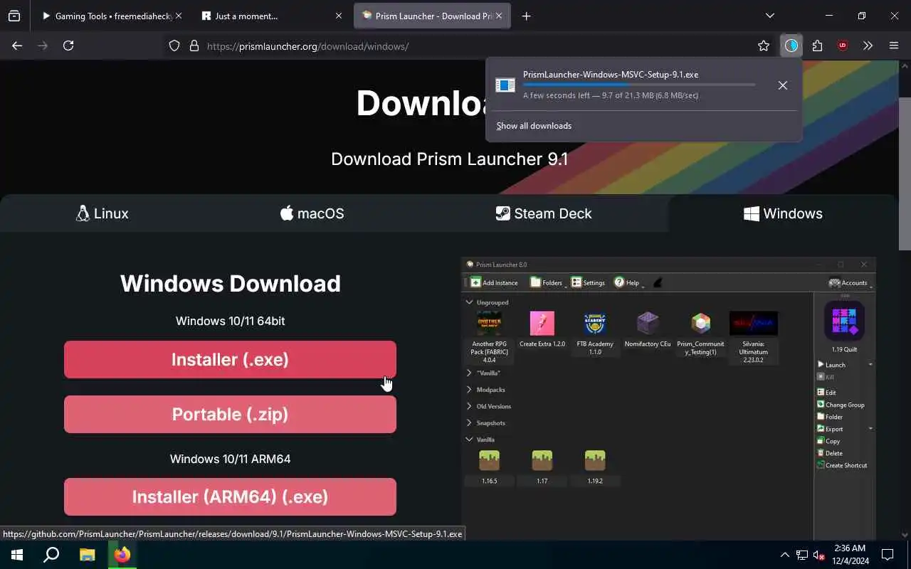Cancel the PrismLauncher setup download
The width and height of the screenshot is (911, 569).
[782, 85]
